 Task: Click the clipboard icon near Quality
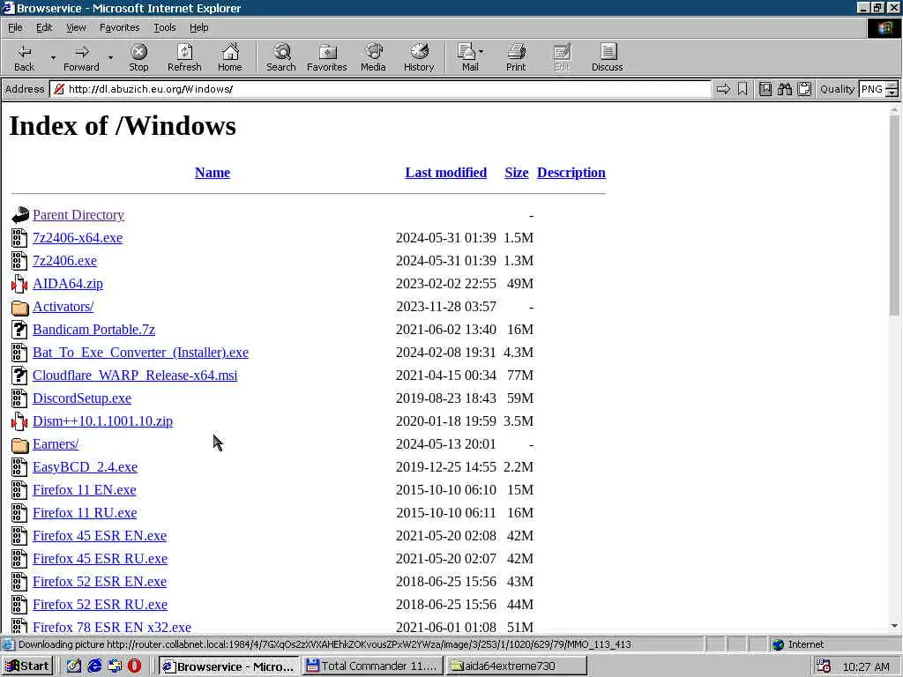coord(804,89)
